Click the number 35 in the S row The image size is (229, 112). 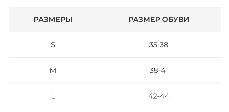point(153,45)
